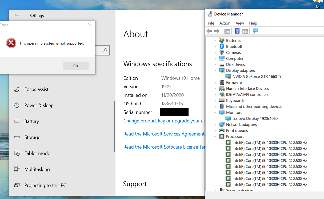
Task: Click the Bluetooth category icon
Action: 222,46
